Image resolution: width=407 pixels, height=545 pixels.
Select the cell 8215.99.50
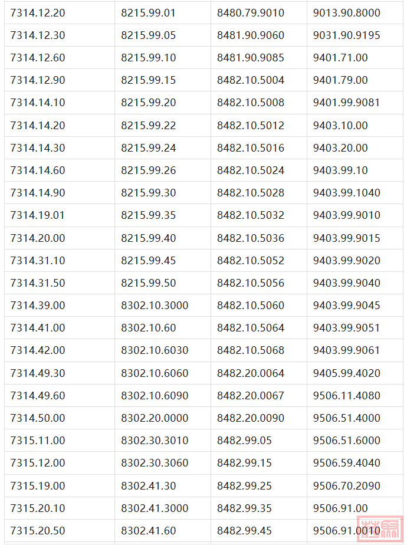pyautogui.click(x=148, y=283)
